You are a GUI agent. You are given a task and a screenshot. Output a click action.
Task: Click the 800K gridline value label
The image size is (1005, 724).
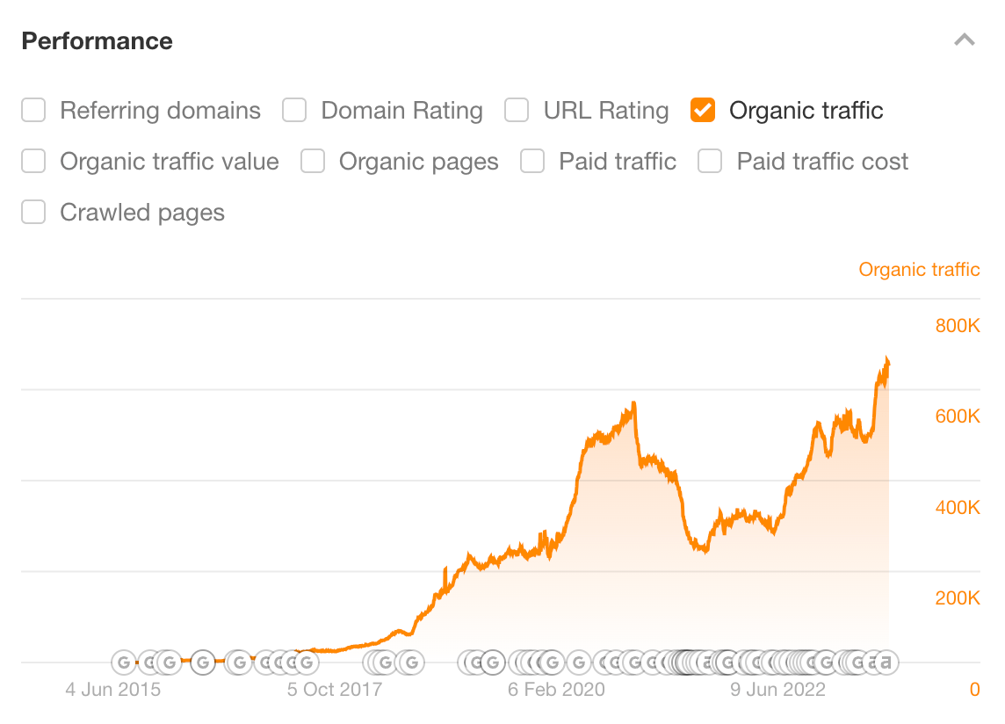[956, 325]
